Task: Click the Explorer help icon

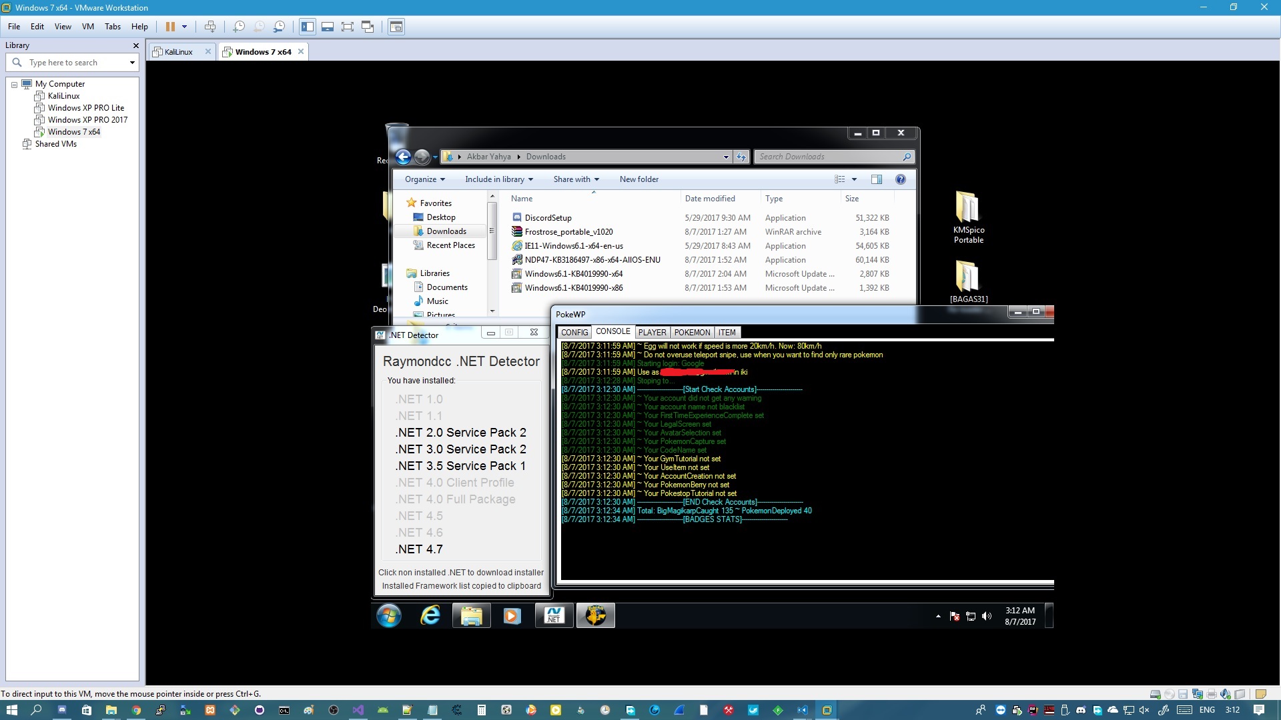Action: pyautogui.click(x=900, y=179)
